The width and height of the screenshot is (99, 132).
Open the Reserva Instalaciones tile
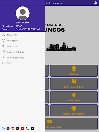tap(74, 110)
